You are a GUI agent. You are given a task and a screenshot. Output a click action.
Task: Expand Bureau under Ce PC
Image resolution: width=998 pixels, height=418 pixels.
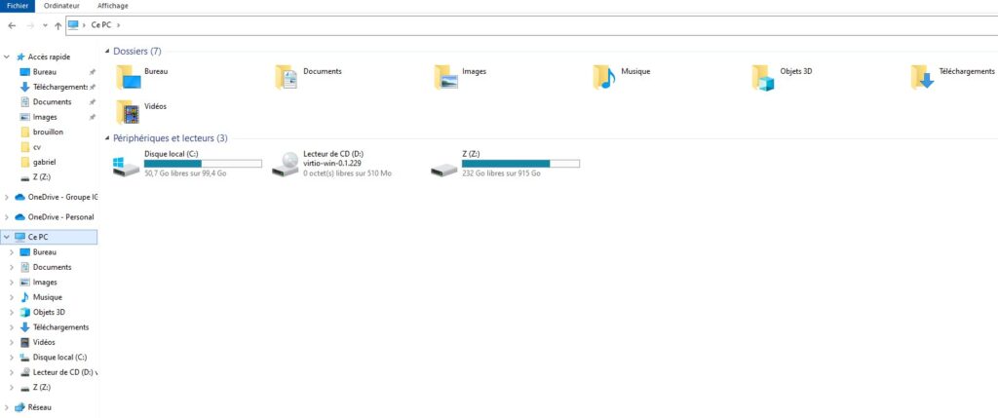(12, 252)
